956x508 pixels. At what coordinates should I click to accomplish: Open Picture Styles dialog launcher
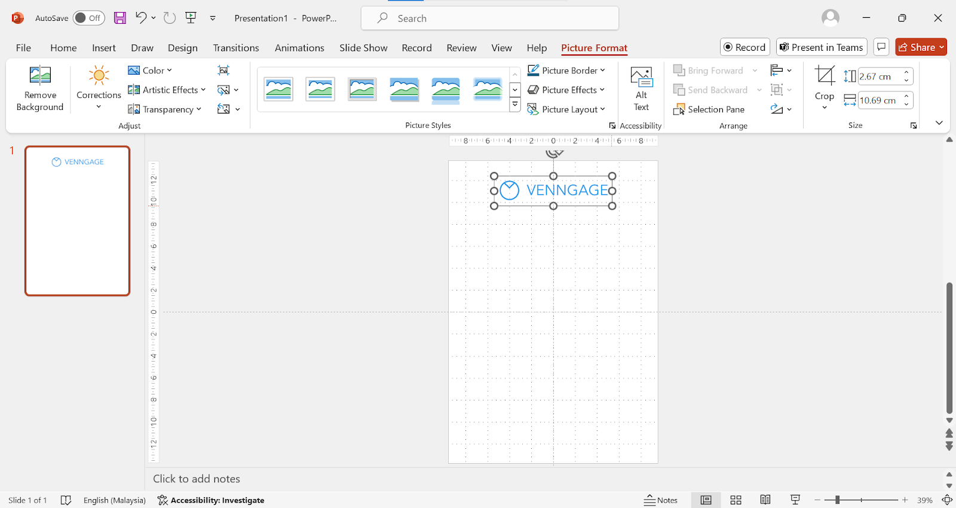(612, 126)
